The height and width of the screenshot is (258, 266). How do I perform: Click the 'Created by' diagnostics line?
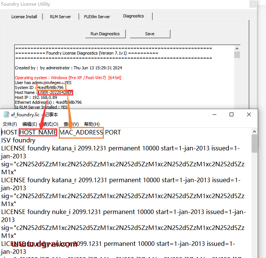(x=68, y=68)
